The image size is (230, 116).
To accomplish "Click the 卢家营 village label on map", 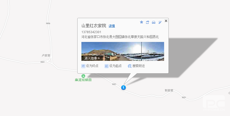I will (x=46, y=55).
